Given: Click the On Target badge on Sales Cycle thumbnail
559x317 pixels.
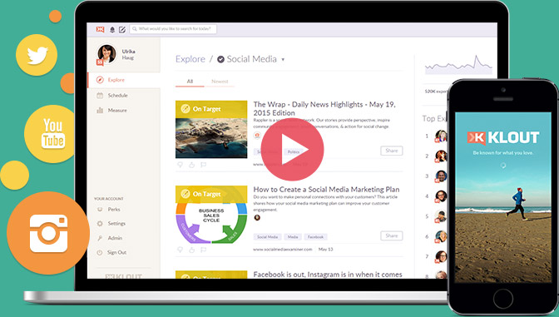Looking at the screenshot, I should [x=211, y=194].
